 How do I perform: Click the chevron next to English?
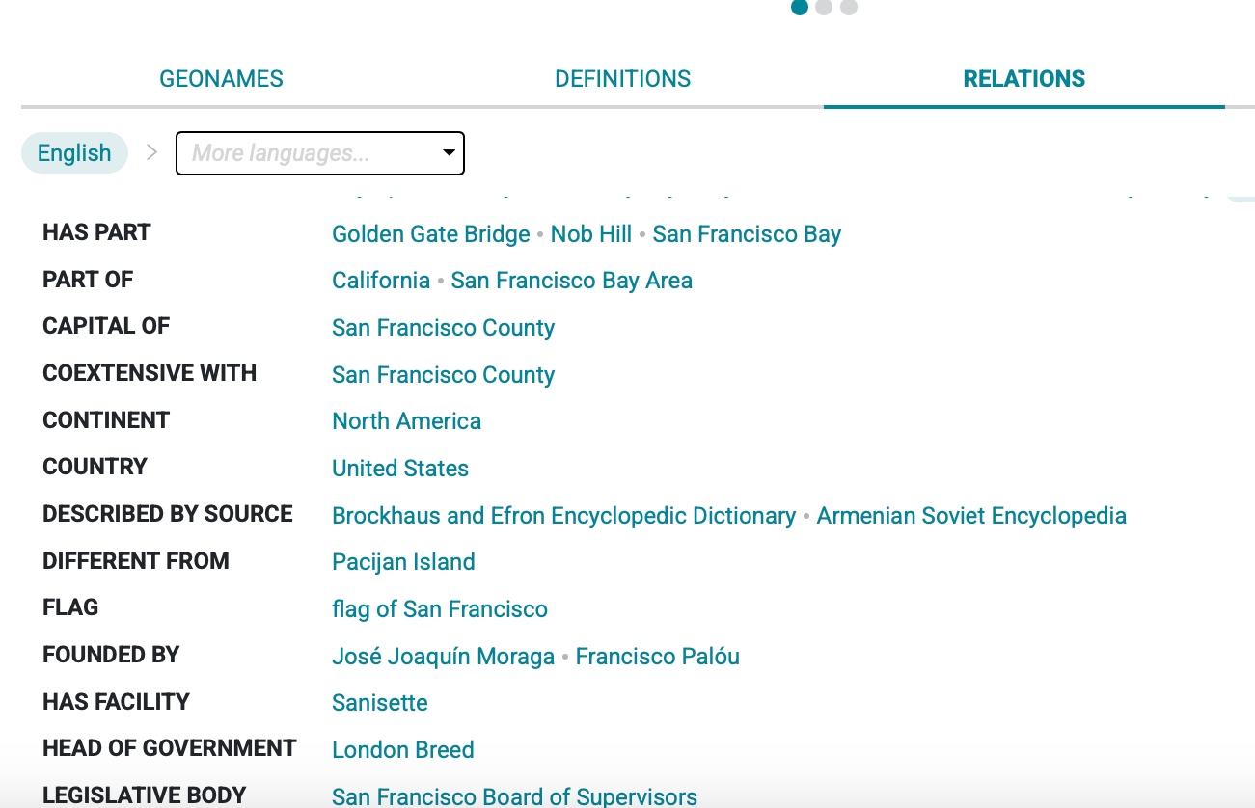[x=151, y=152]
